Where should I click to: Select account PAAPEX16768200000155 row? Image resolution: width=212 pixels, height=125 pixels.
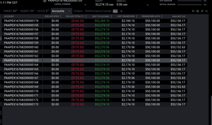coord(95,25)
